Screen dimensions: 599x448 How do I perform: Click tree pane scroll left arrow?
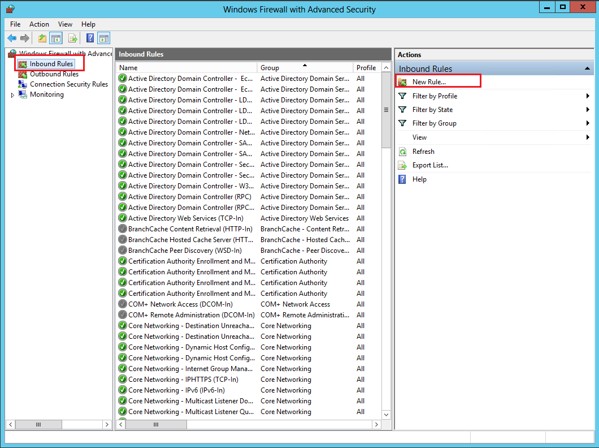click(11, 424)
